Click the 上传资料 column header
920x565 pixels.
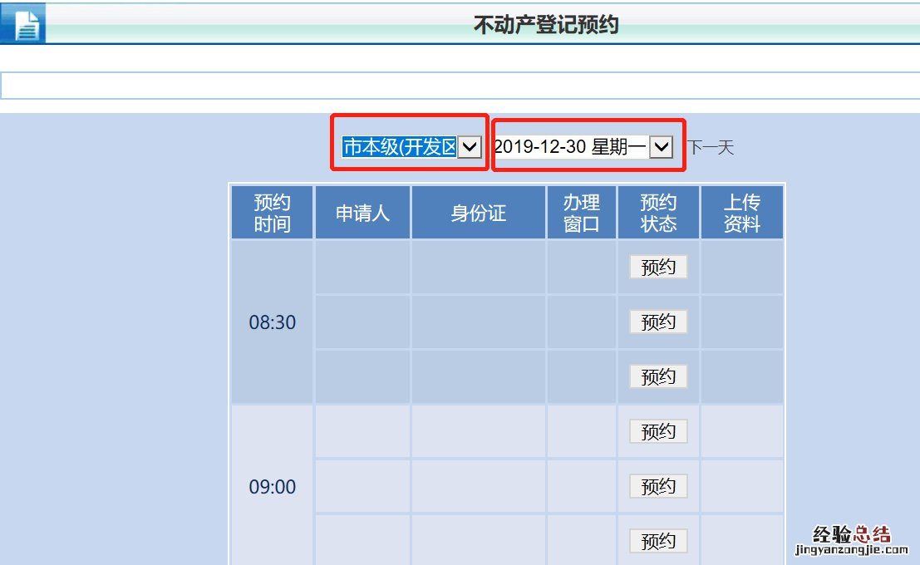(741, 213)
